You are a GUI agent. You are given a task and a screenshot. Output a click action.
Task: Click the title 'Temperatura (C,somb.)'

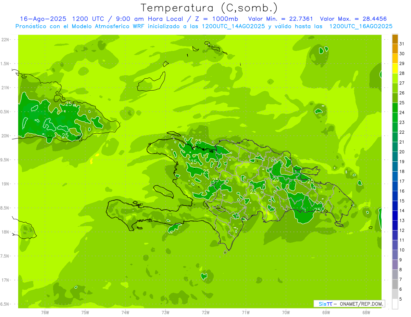click(209, 8)
